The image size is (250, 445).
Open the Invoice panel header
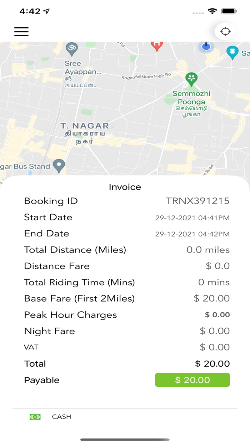pyautogui.click(x=125, y=187)
